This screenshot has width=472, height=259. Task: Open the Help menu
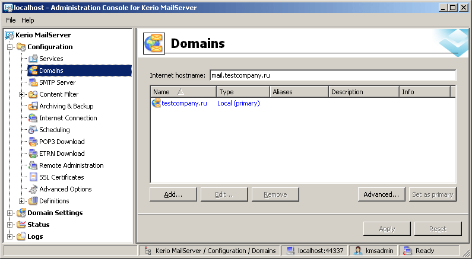click(28, 20)
